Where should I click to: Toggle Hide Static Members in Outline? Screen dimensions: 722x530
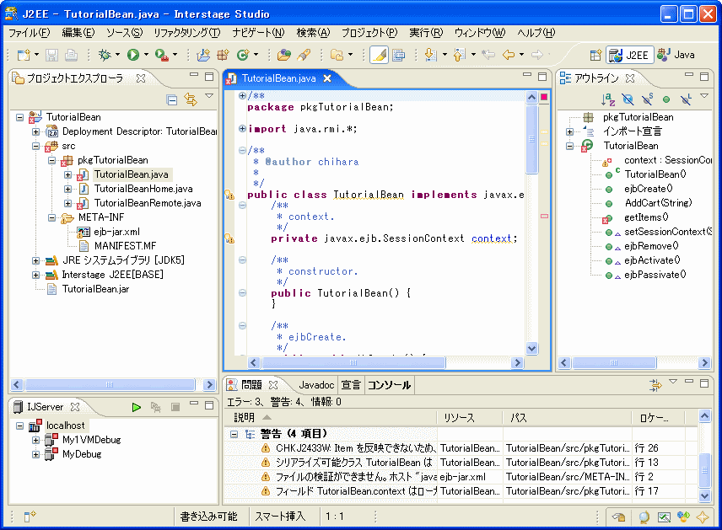(648, 99)
